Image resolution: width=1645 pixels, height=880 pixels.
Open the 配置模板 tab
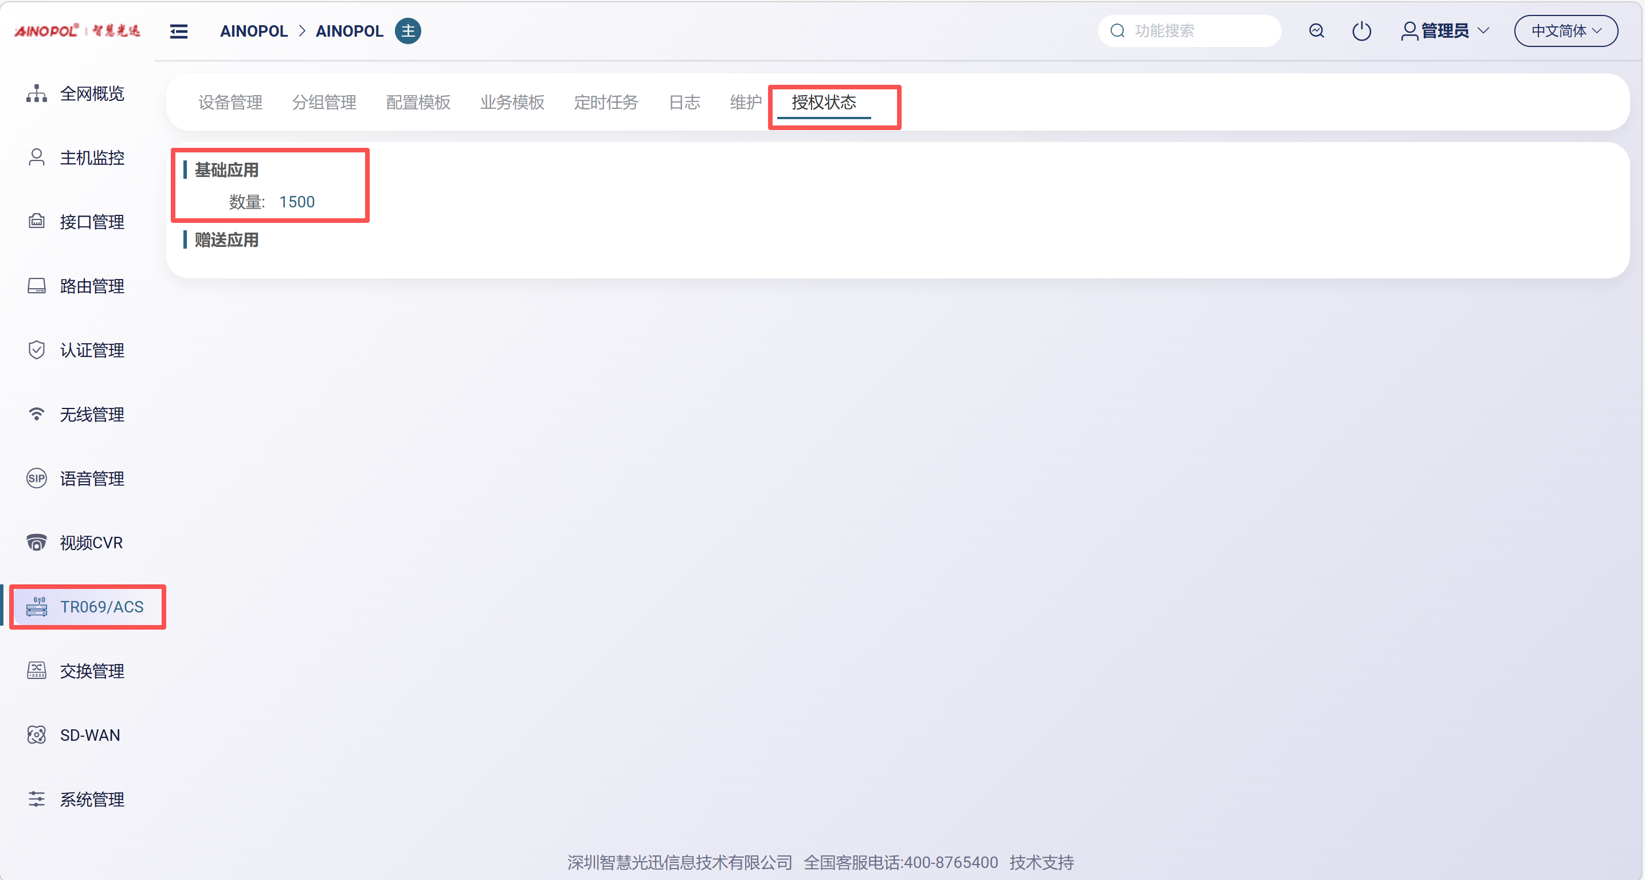[x=418, y=102]
